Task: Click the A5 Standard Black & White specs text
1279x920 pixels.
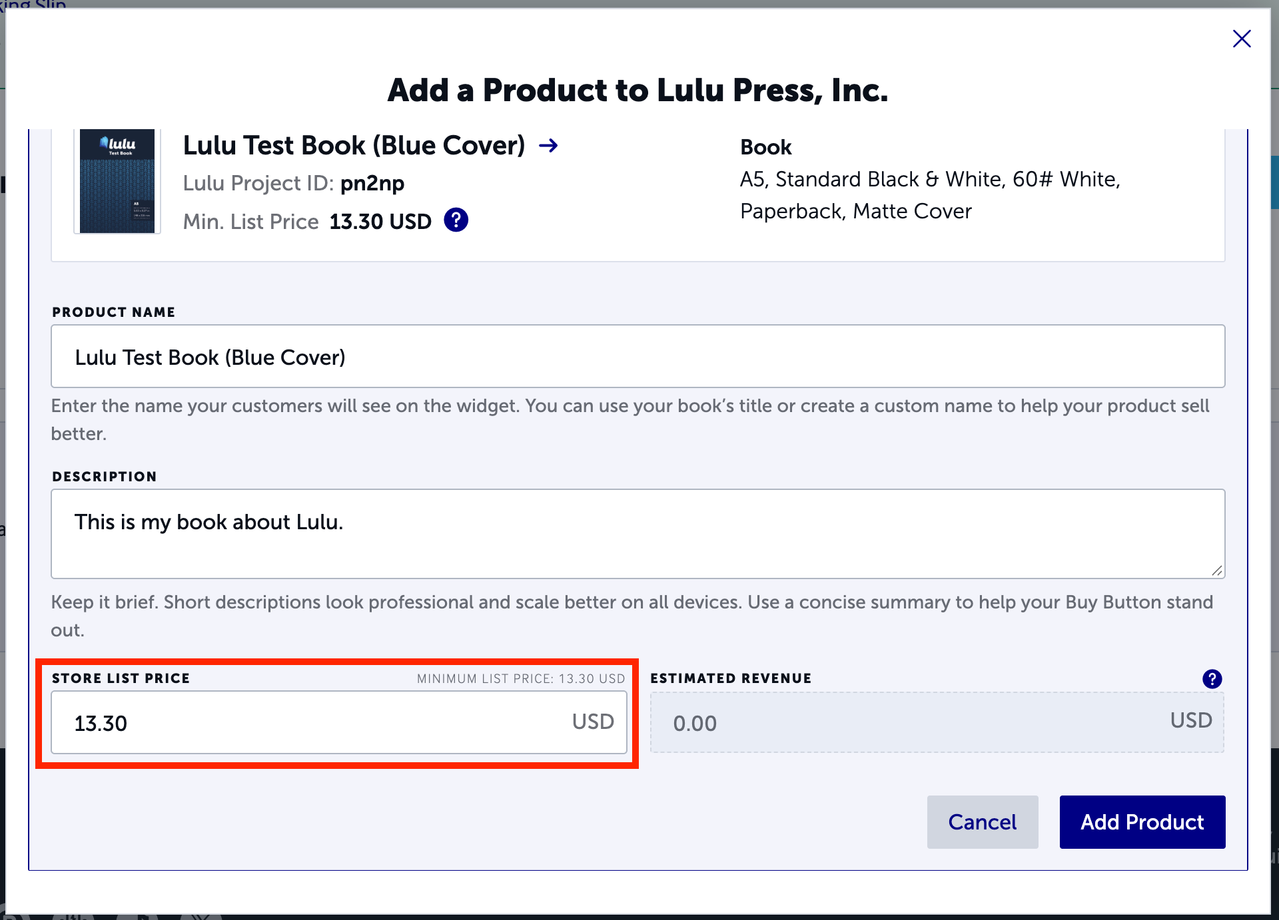Action: [x=931, y=195]
